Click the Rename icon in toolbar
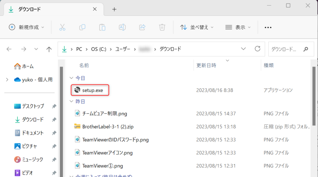 coord(122,27)
